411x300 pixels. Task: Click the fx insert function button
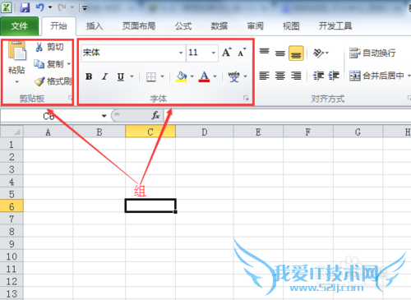155,116
